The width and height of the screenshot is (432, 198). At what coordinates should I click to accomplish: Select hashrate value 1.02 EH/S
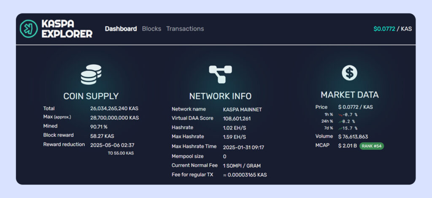[x=235, y=127]
